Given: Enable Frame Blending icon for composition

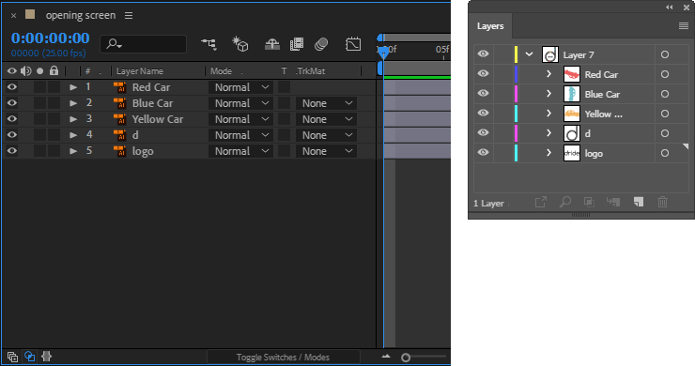Looking at the screenshot, I should (x=297, y=44).
